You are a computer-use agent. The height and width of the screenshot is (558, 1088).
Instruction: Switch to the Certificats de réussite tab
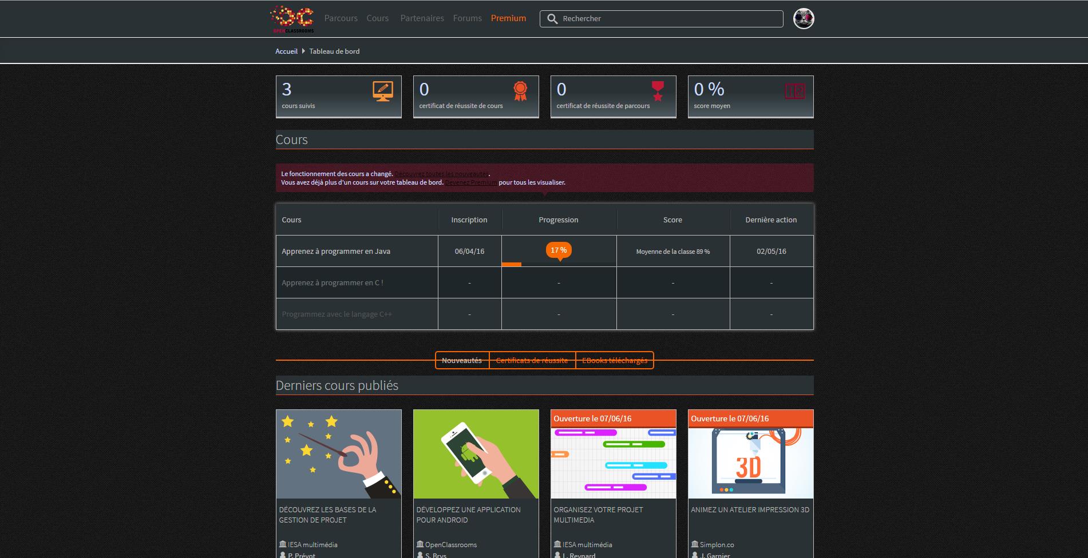tap(531, 360)
